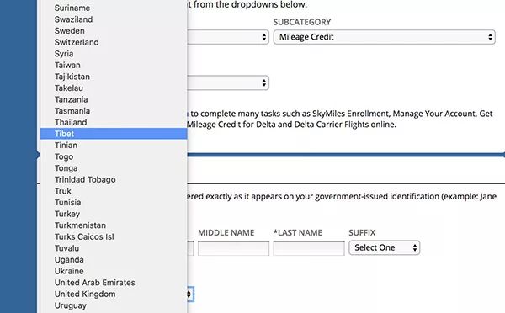Screen dimensions: 505x313
Task: Pick Switzerland from the open list
Action: click(114, 42)
